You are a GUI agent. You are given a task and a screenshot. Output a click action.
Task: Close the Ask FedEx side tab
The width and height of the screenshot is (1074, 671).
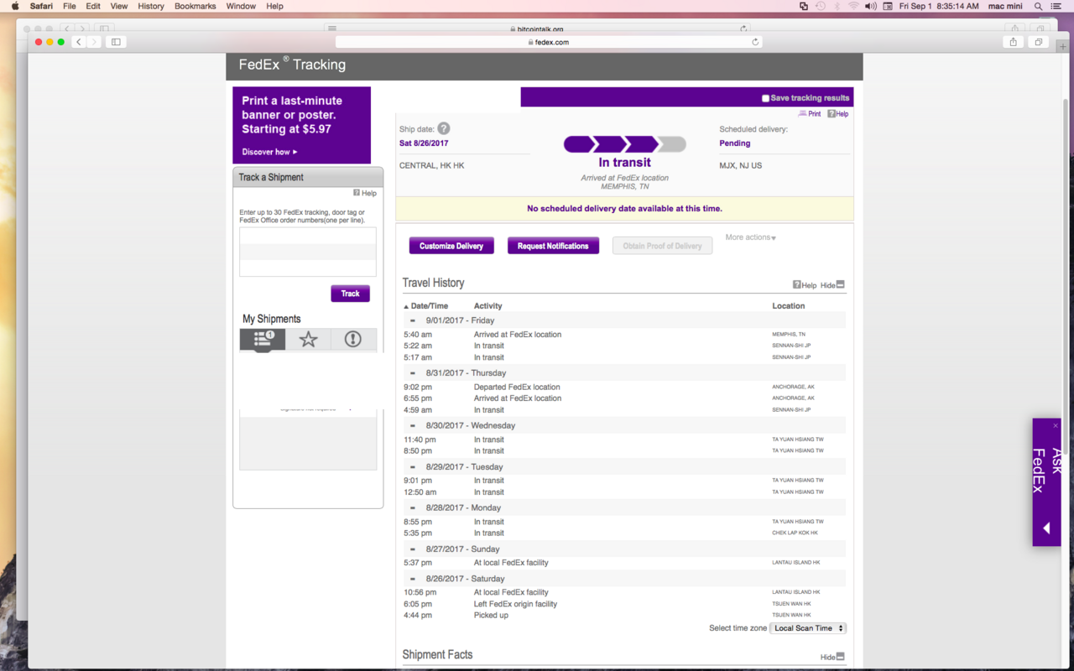[x=1056, y=426]
